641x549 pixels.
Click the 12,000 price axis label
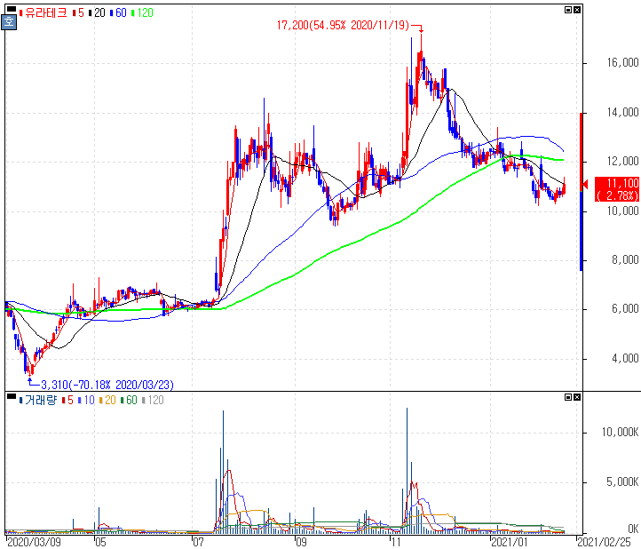[x=622, y=161]
